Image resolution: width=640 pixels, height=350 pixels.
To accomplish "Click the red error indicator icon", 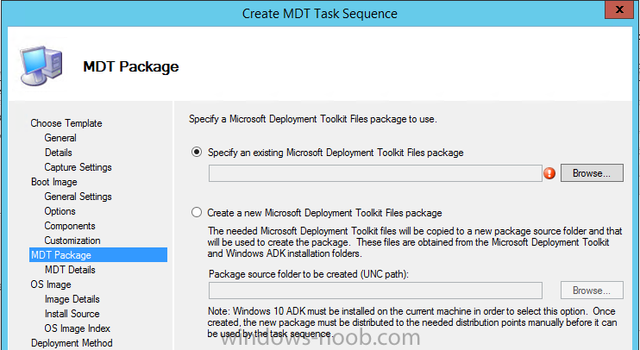I will 549,173.
